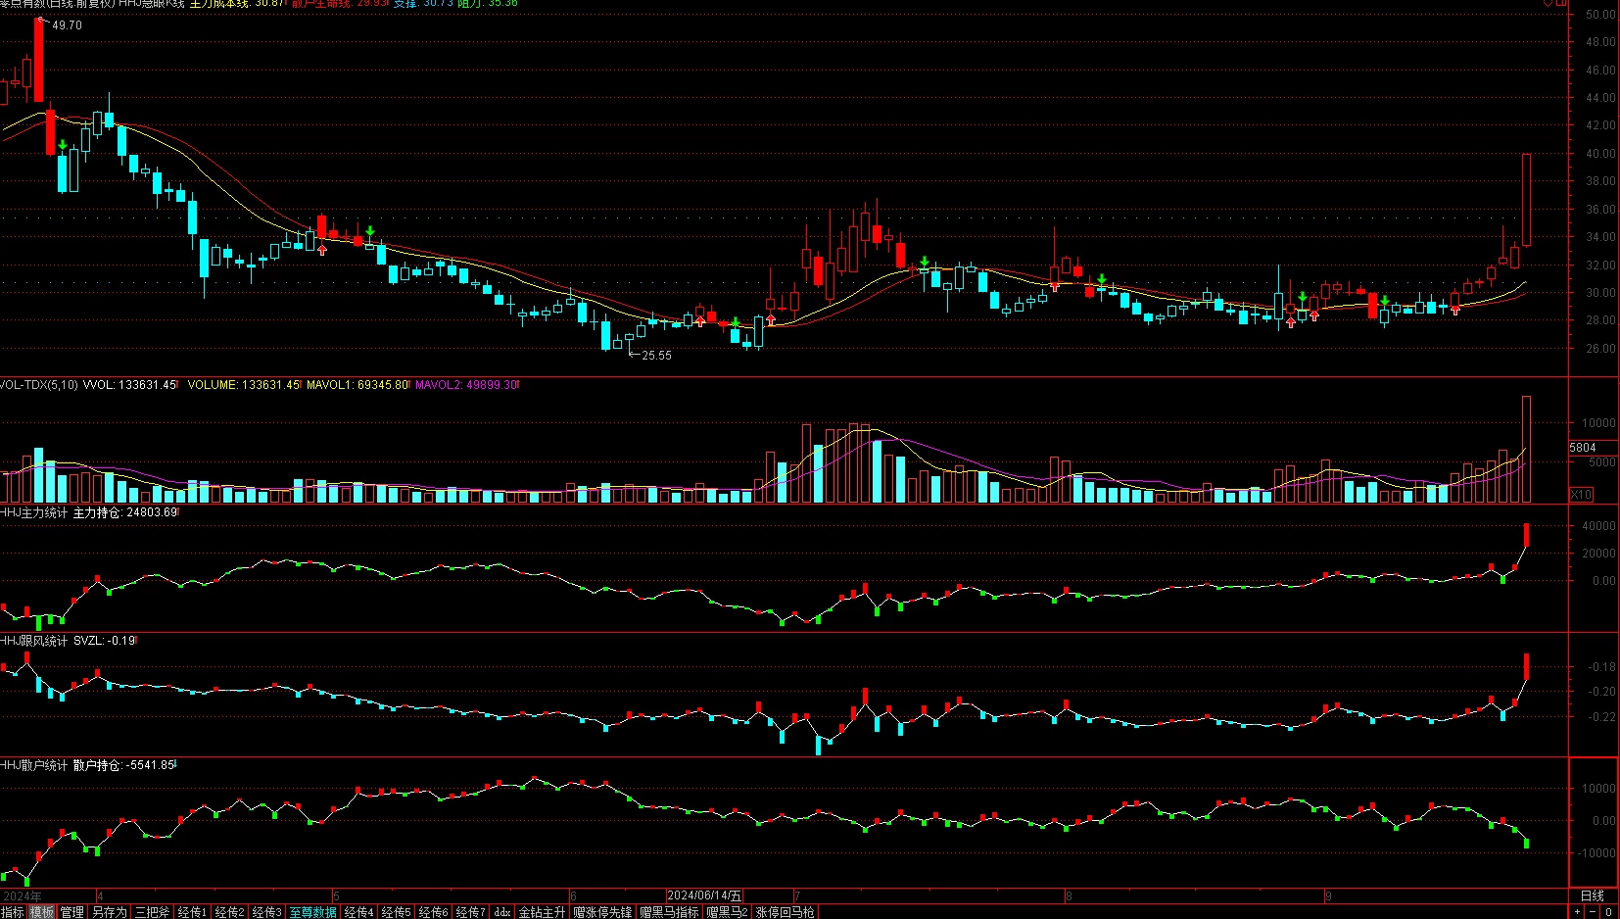The image size is (1620, 919).
Task: Click the 25.55 low price label
Action: [x=656, y=356]
